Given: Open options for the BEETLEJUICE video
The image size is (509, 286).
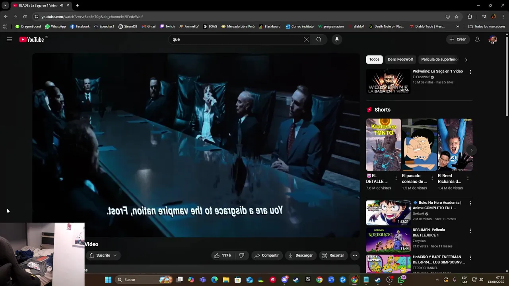Looking at the screenshot, I should (470, 231).
